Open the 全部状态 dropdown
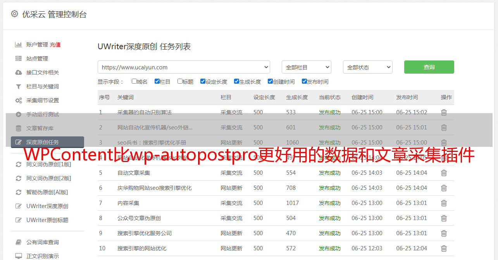This screenshot has width=498, height=260. coord(368,67)
